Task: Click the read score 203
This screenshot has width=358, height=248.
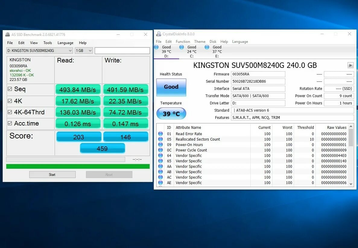Action: click(x=78, y=137)
